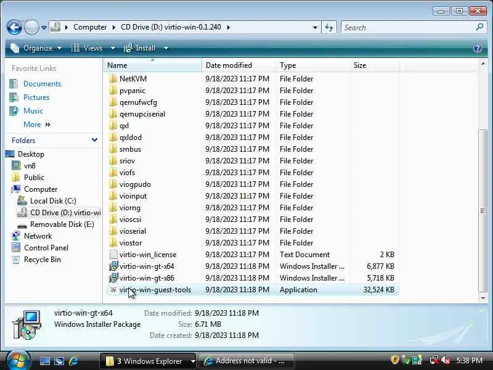Select Public folder in tree
493x370 pixels.
pyautogui.click(x=34, y=178)
